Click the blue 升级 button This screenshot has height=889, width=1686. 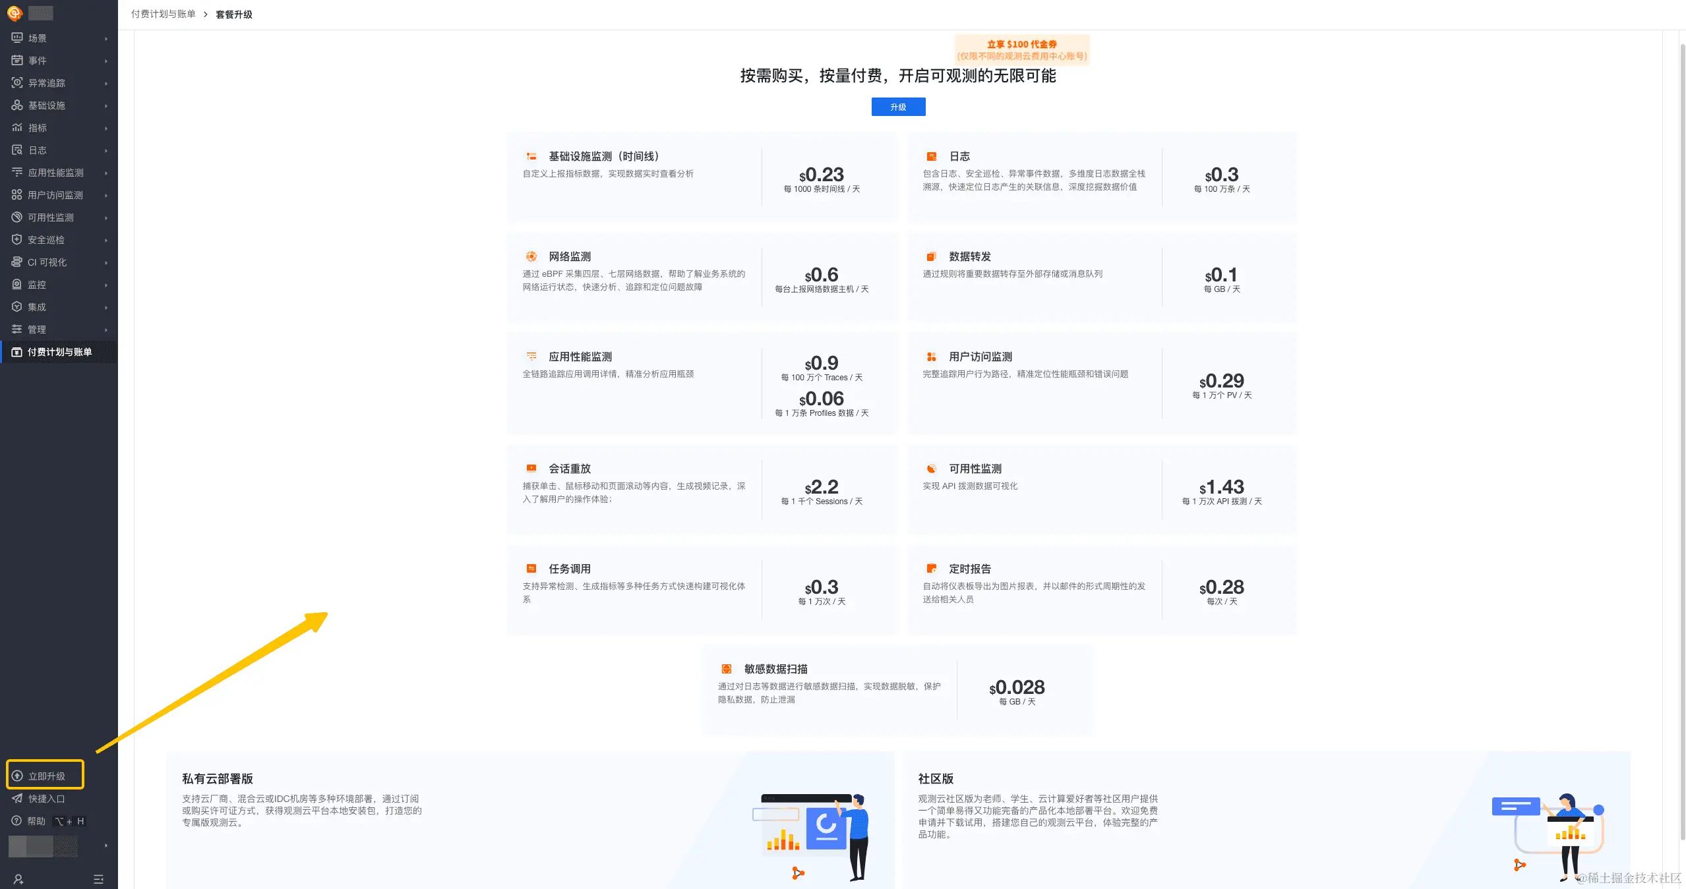898,107
